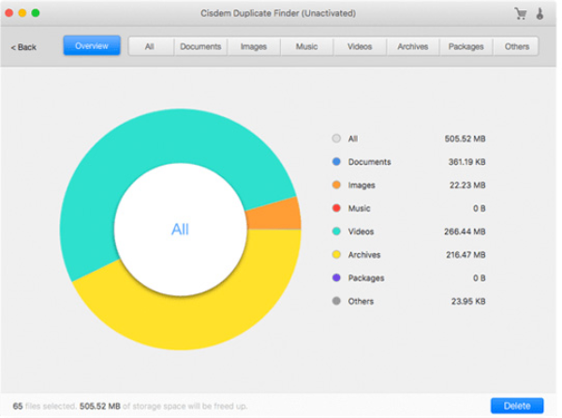The image size is (562, 418).
Task: Open the Music tab
Action: click(306, 46)
